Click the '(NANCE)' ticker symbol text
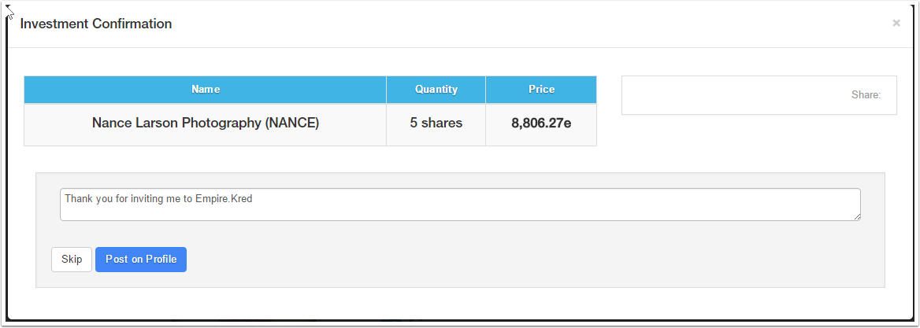 point(292,123)
